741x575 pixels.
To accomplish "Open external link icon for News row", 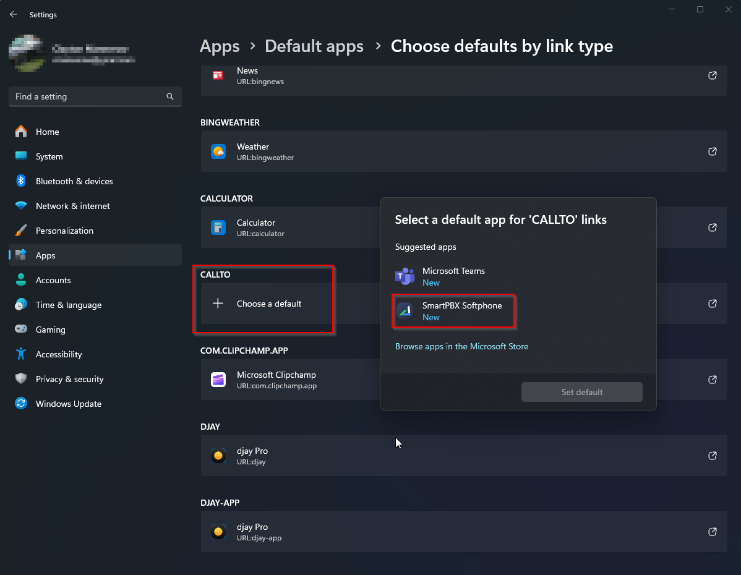I will pyautogui.click(x=712, y=75).
